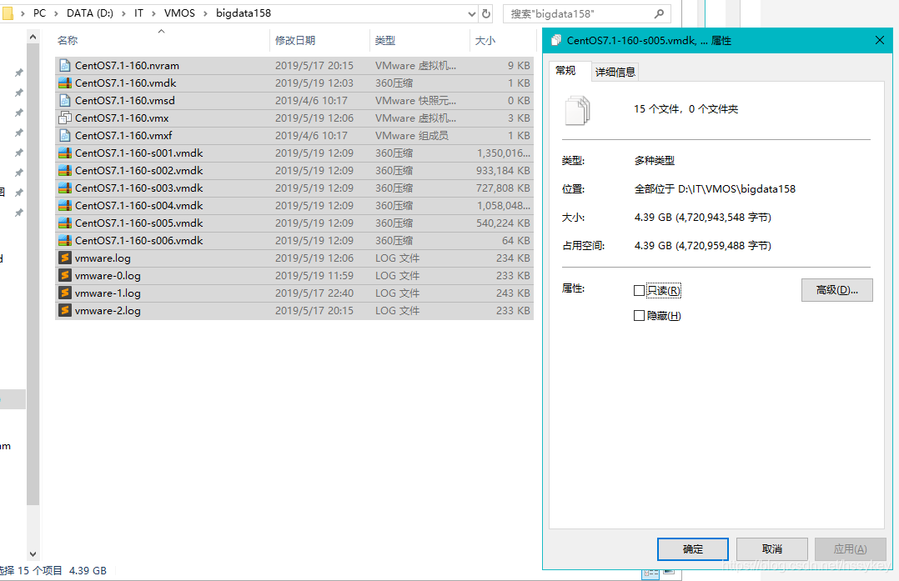Screen dimensions: 899x581
Task: Click the 取消 button
Action: [771, 549]
